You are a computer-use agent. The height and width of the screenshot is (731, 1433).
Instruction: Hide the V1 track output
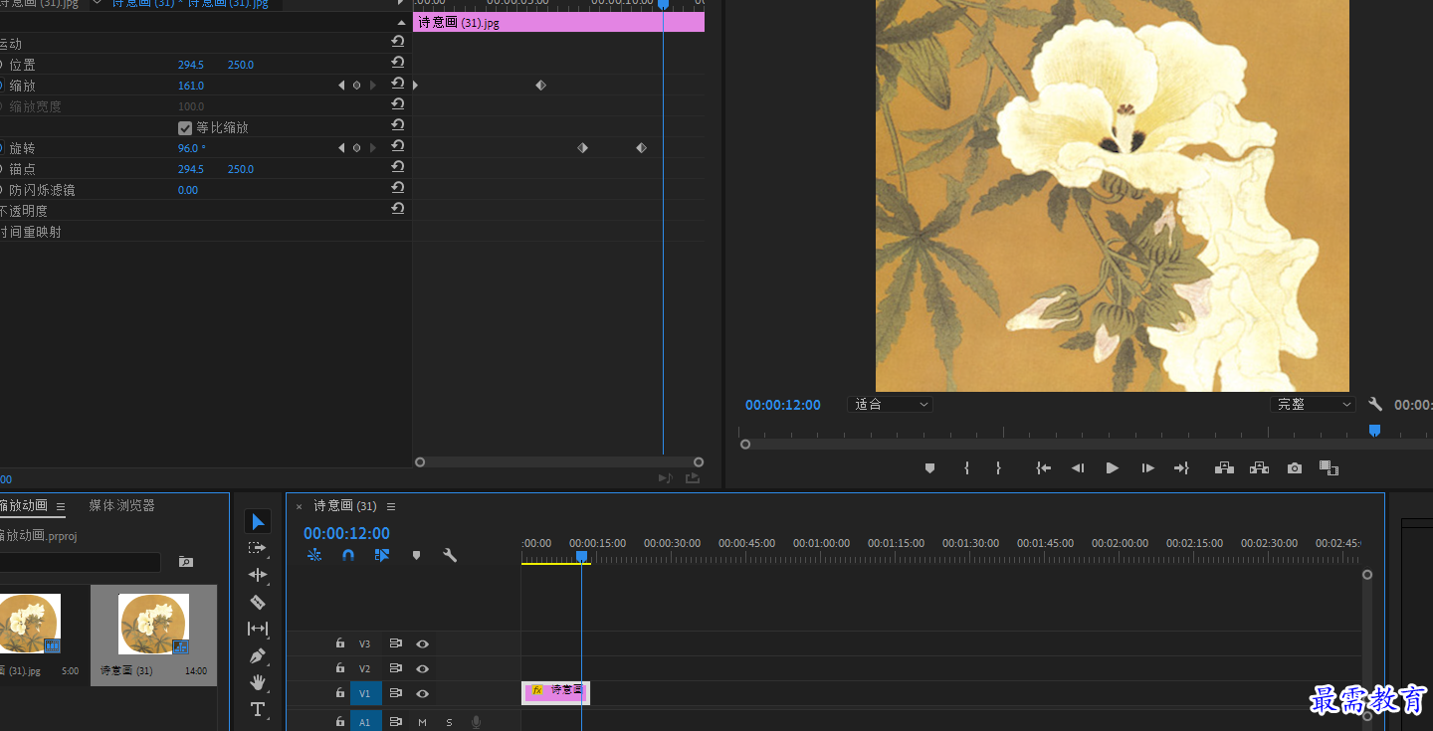point(422,693)
